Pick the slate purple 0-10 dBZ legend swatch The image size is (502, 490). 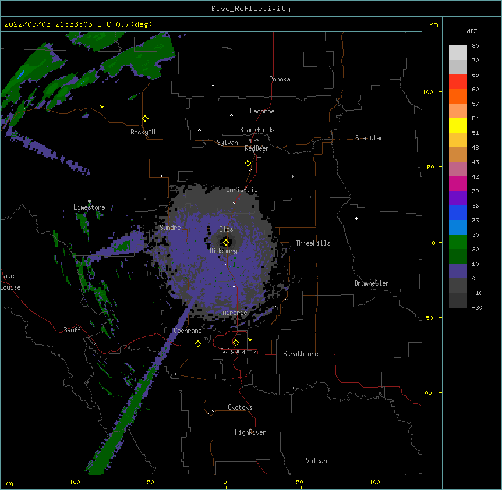[458, 271]
